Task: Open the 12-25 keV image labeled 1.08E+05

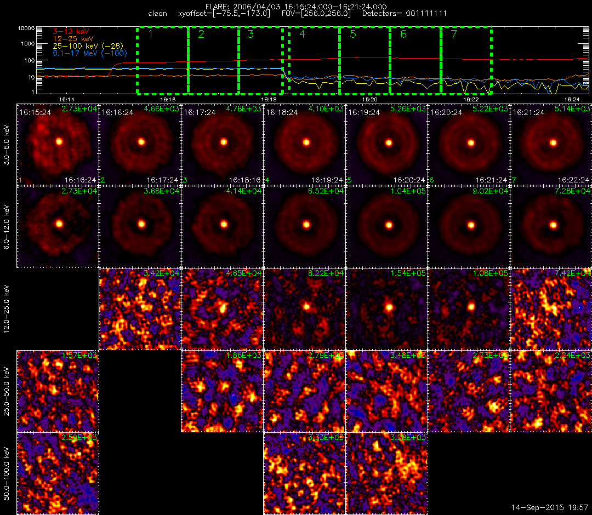Action: coord(469,310)
